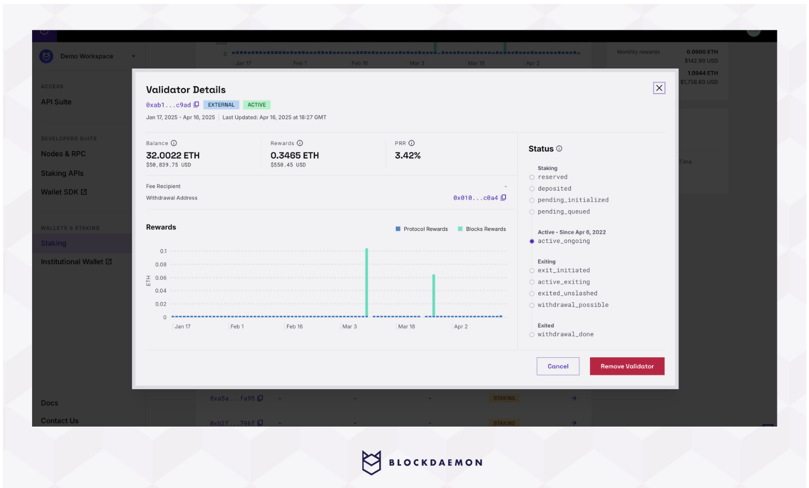This screenshot has width=809, height=488.
Task: Open details arrow for 0xa5a...fa95 row
Action: pyautogui.click(x=574, y=398)
